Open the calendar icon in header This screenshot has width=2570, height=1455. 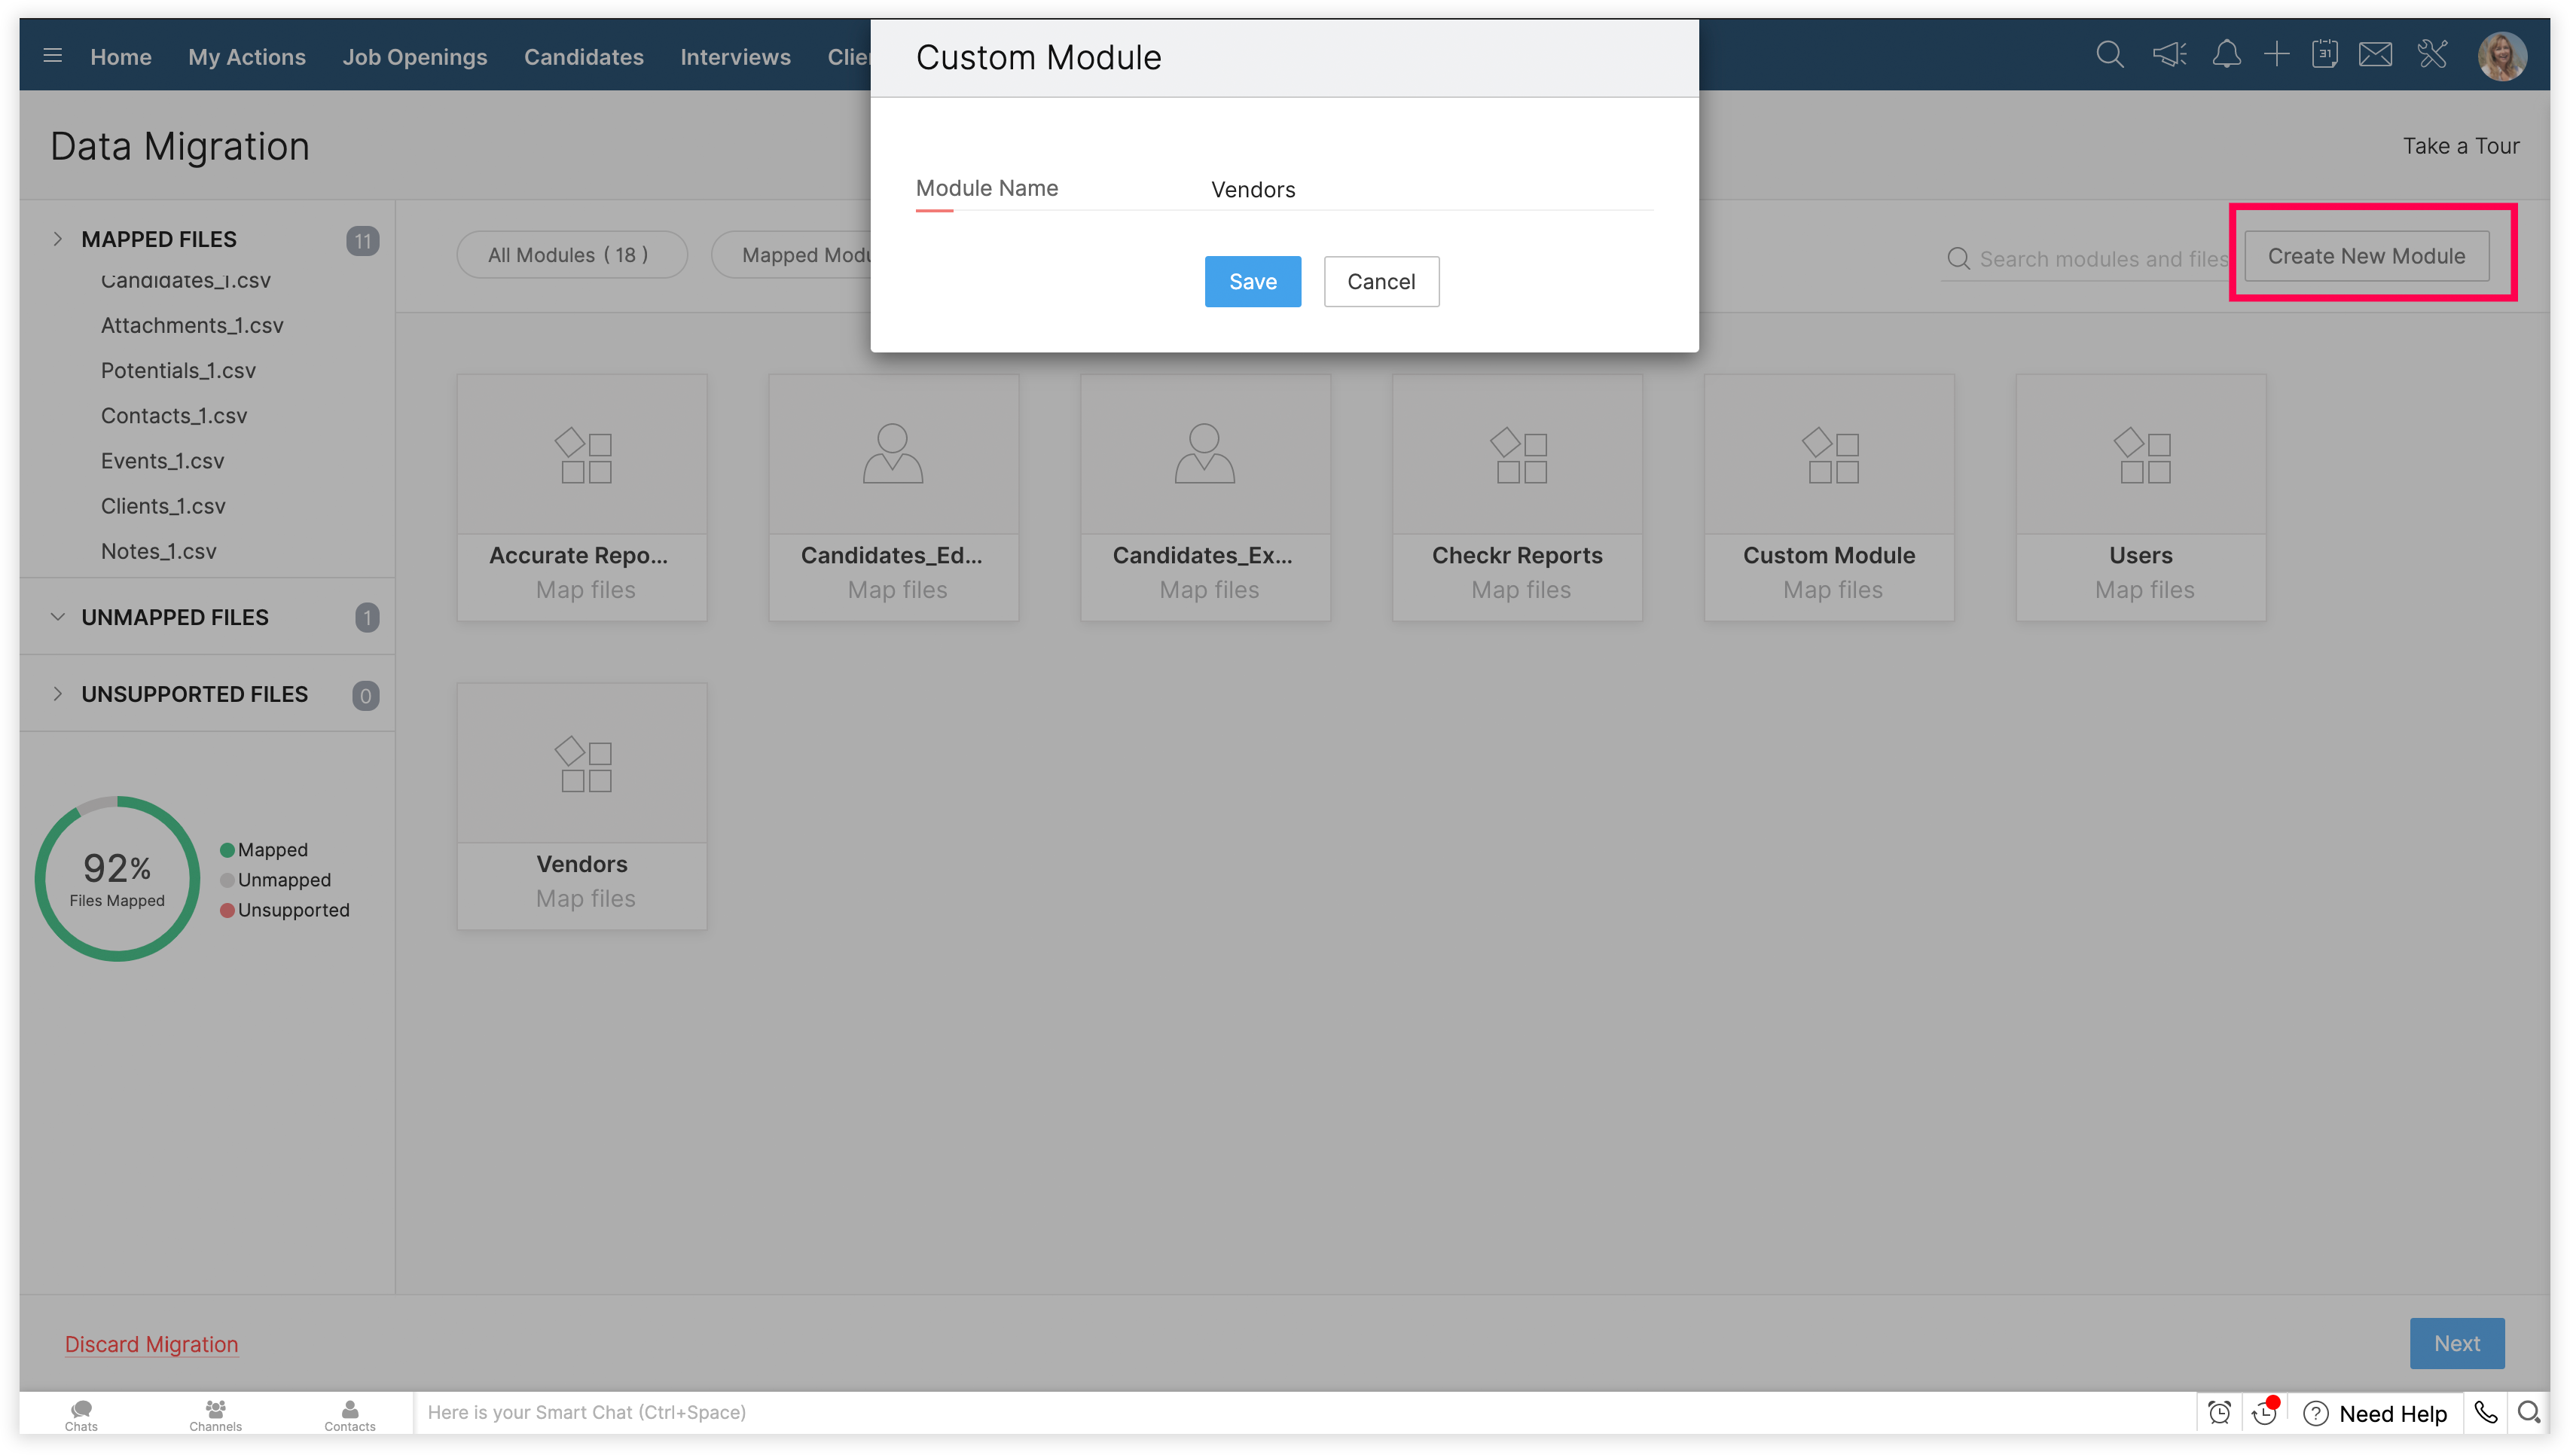2324,55
